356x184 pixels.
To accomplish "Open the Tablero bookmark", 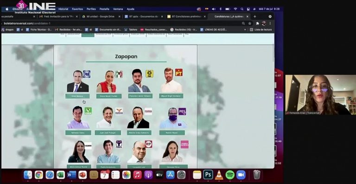I will [x=131, y=30].
